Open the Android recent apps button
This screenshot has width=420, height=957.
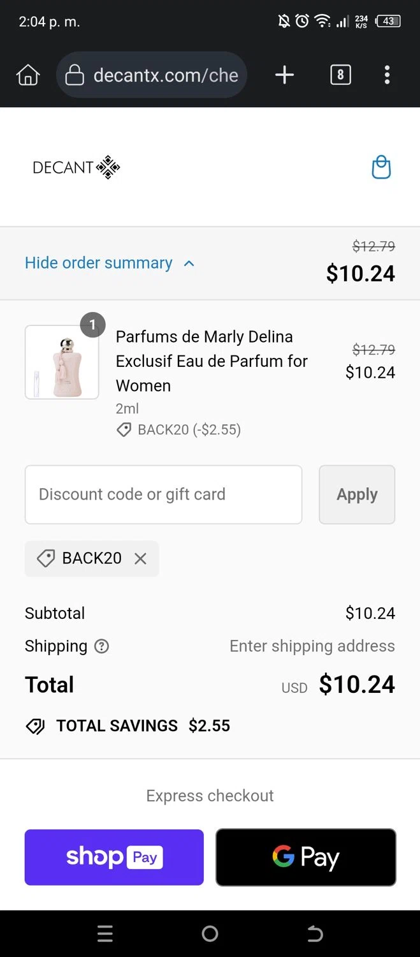[105, 934]
